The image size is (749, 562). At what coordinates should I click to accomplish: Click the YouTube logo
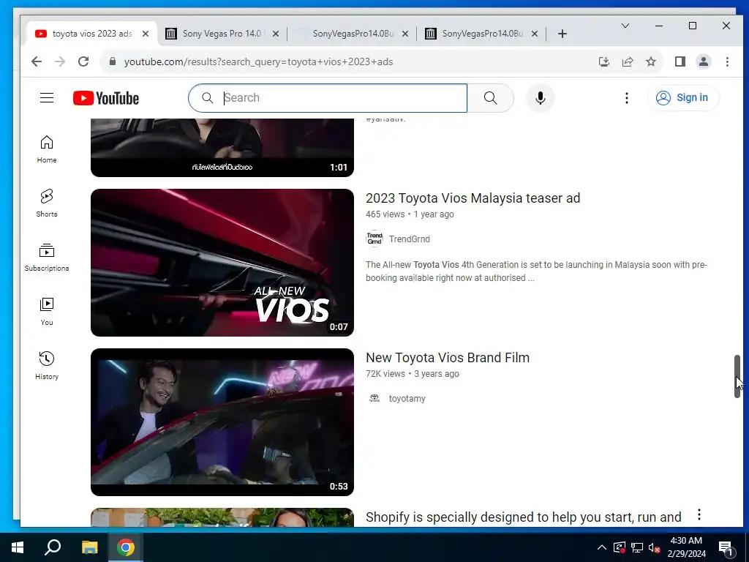point(106,98)
